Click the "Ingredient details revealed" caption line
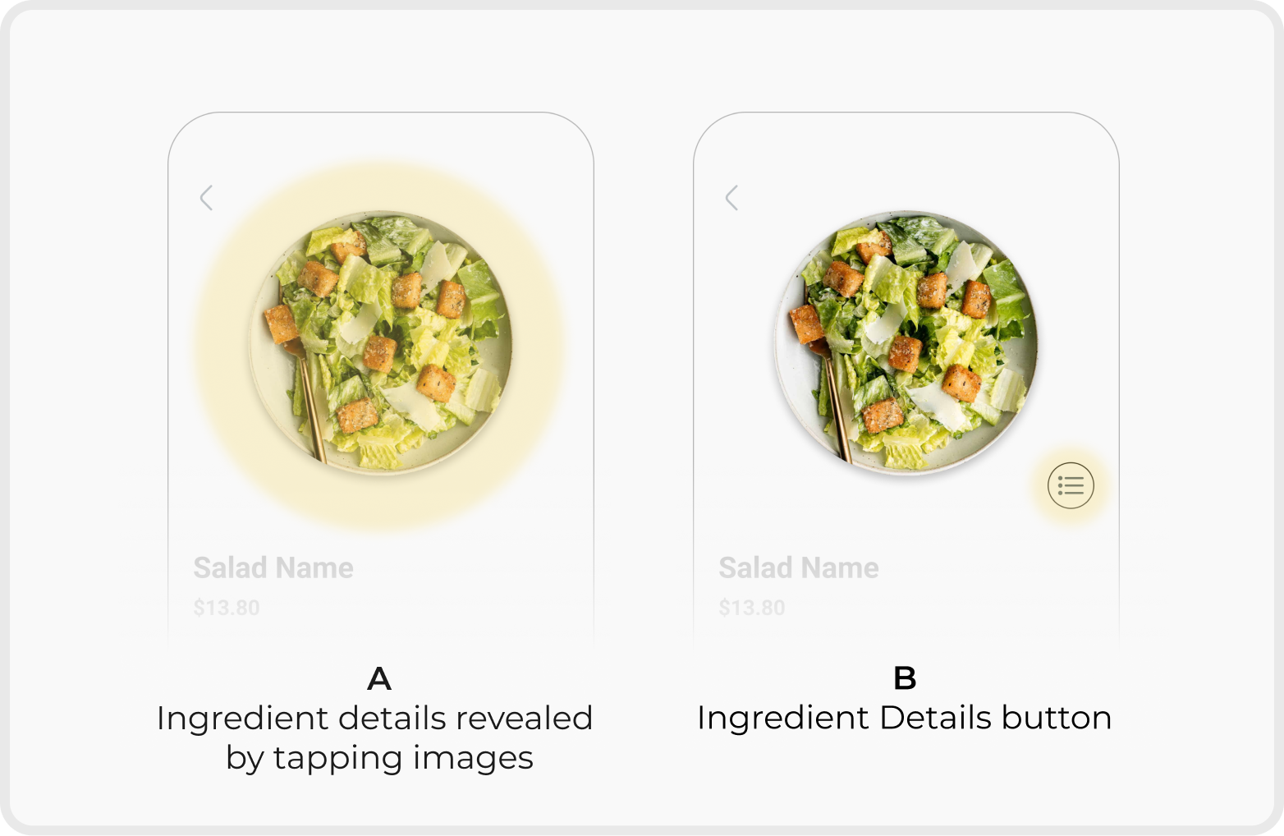1284x836 pixels. (x=374, y=718)
